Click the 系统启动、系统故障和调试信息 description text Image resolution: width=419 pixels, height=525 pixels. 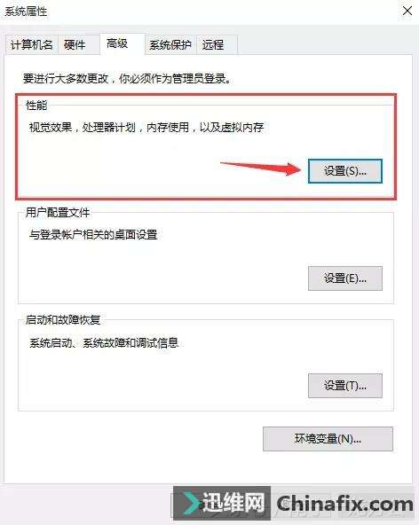pyautogui.click(x=104, y=343)
